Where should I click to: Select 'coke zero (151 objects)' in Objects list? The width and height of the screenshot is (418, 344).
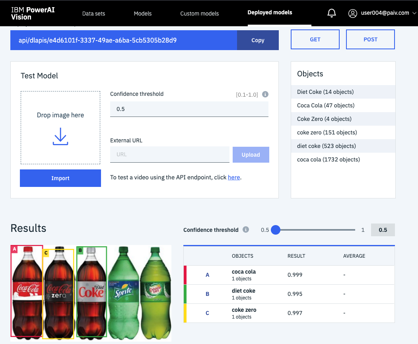343,132
